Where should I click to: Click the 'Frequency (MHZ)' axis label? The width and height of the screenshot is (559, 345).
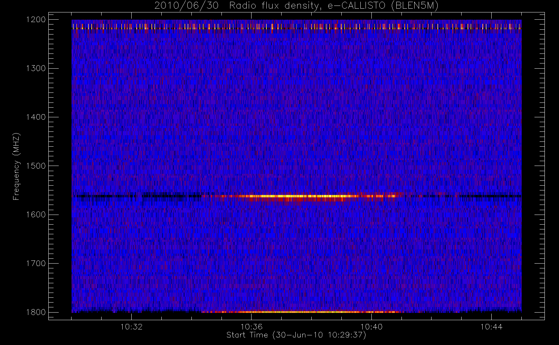coord(16,166)
